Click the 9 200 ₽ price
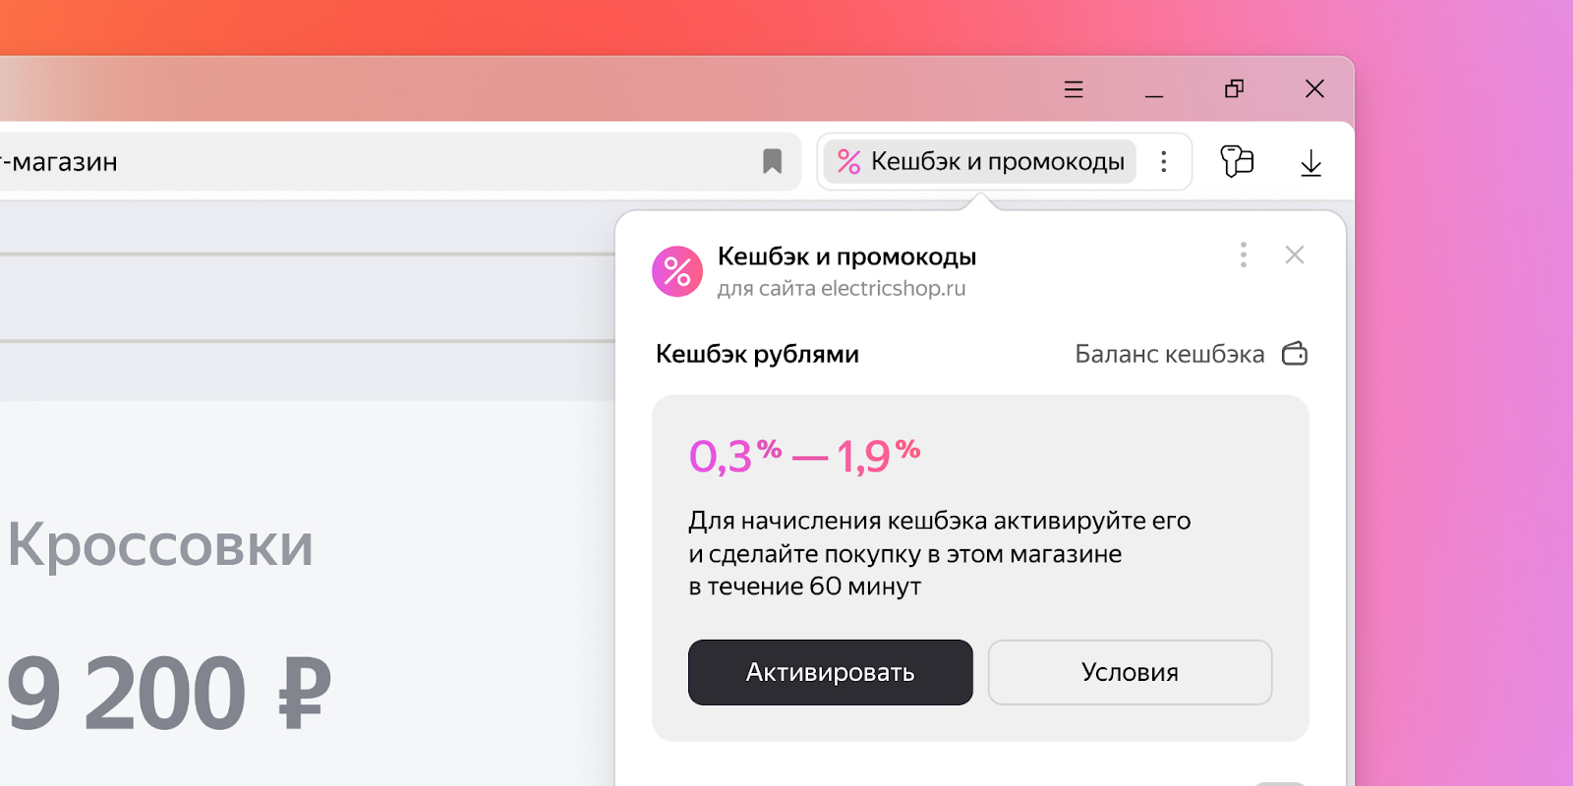This screenshot has width=1573, height=786. 169,694
